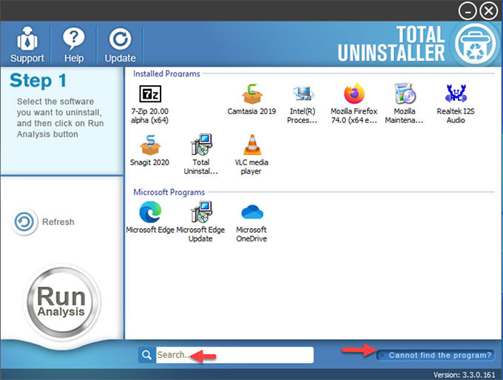Click the 'Realtek I2S Audio' name label
The height and width of the screenshot is (380, 503).
coord(456,116)
